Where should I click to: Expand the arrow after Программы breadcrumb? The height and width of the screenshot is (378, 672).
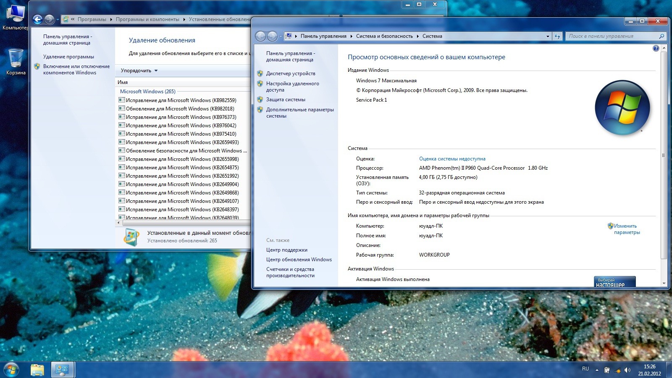point(111,19)
